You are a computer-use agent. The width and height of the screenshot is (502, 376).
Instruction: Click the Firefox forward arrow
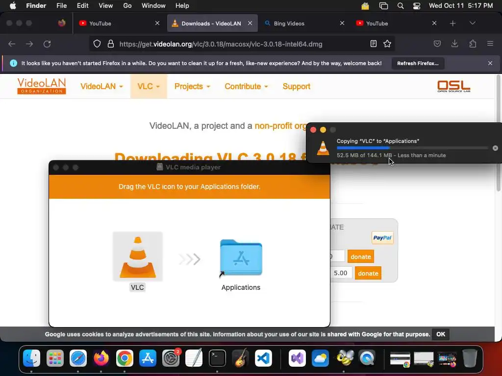click(x=29, y=44)
